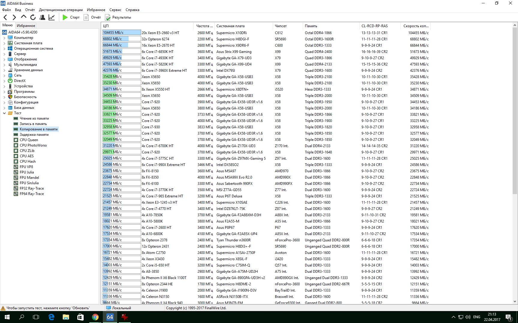
Task: Sort by the Чипсет column header
Action: (287, 26)
